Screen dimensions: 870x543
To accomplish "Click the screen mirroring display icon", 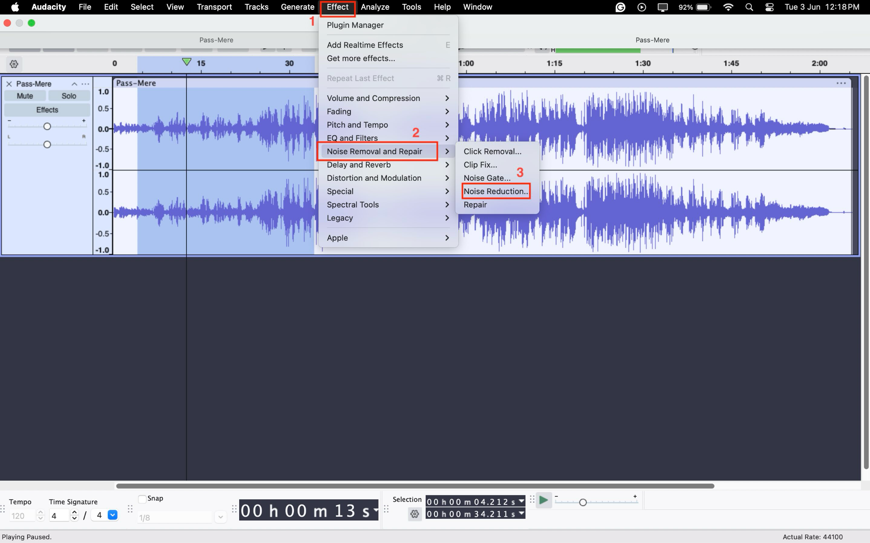I will coord(663,7).
